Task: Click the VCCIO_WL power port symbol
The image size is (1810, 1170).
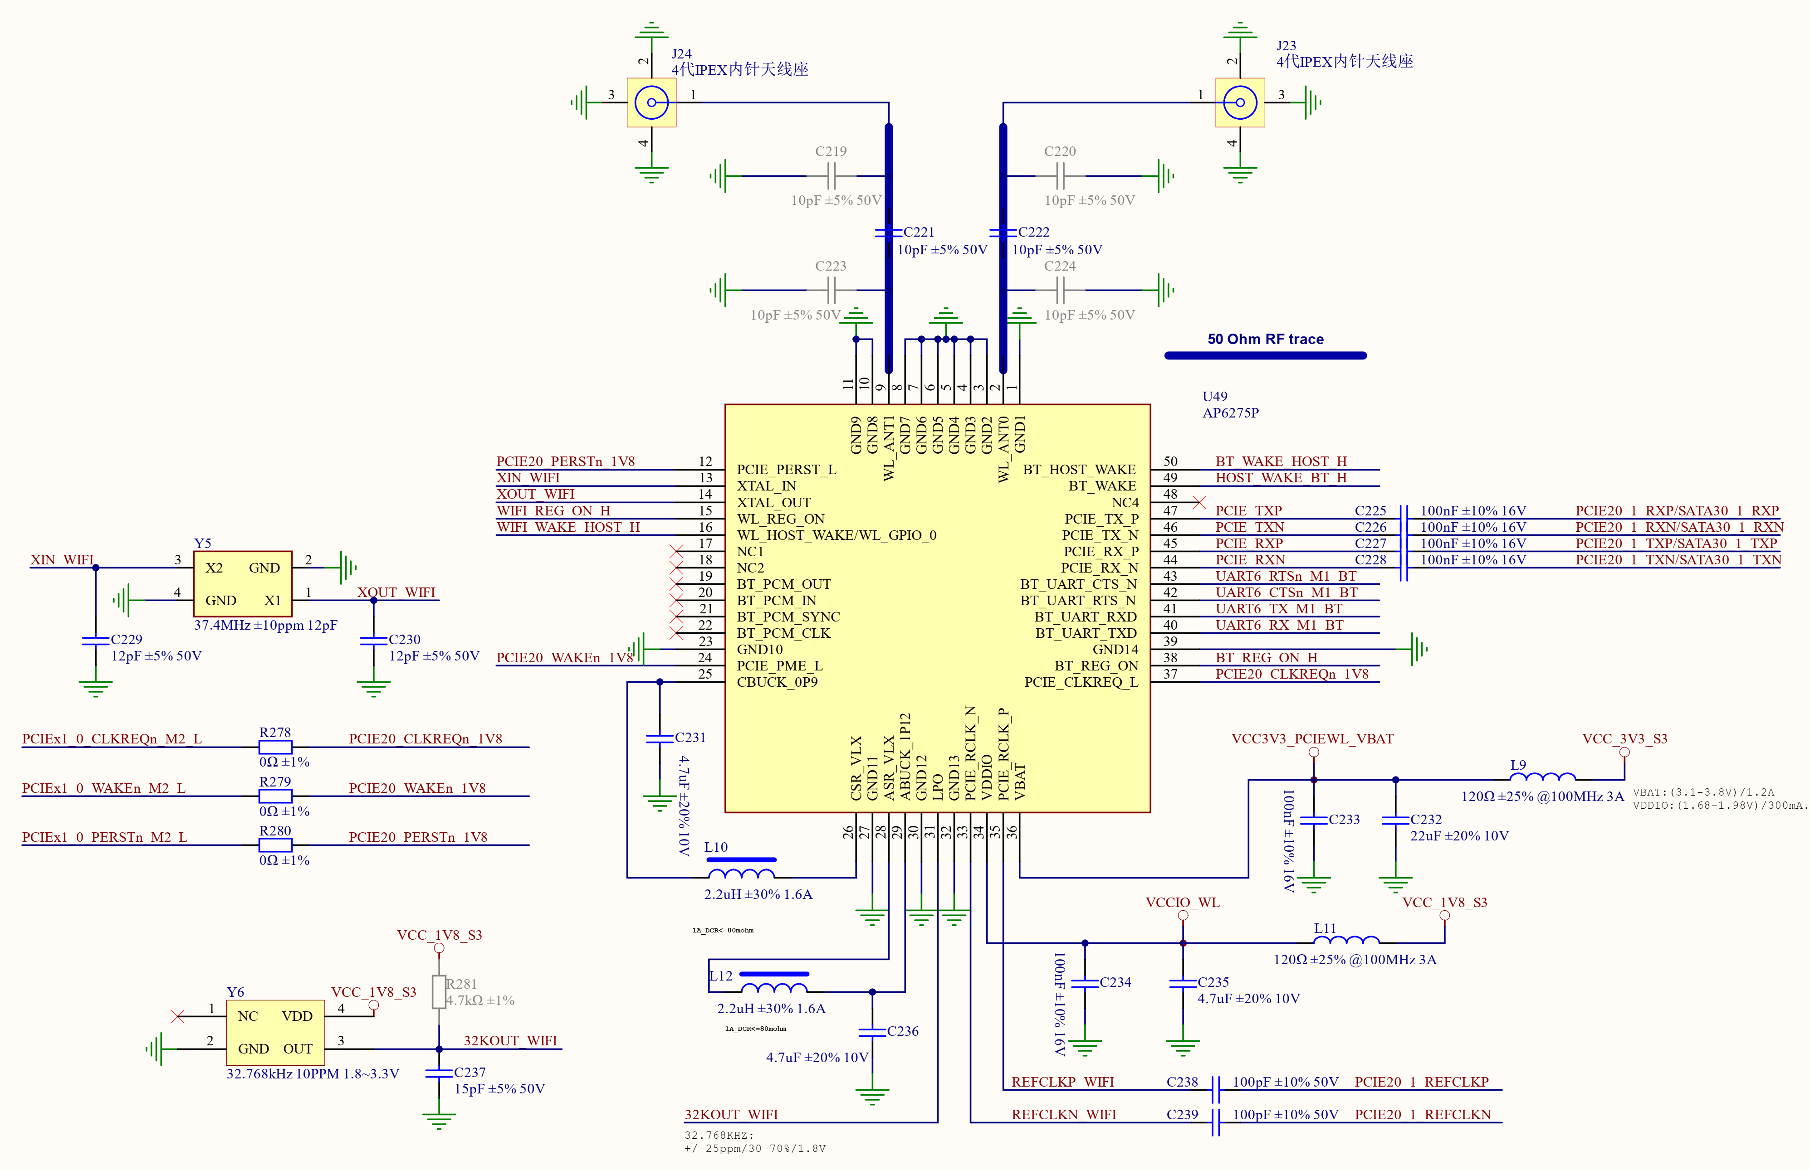Action: (1183, 916)
